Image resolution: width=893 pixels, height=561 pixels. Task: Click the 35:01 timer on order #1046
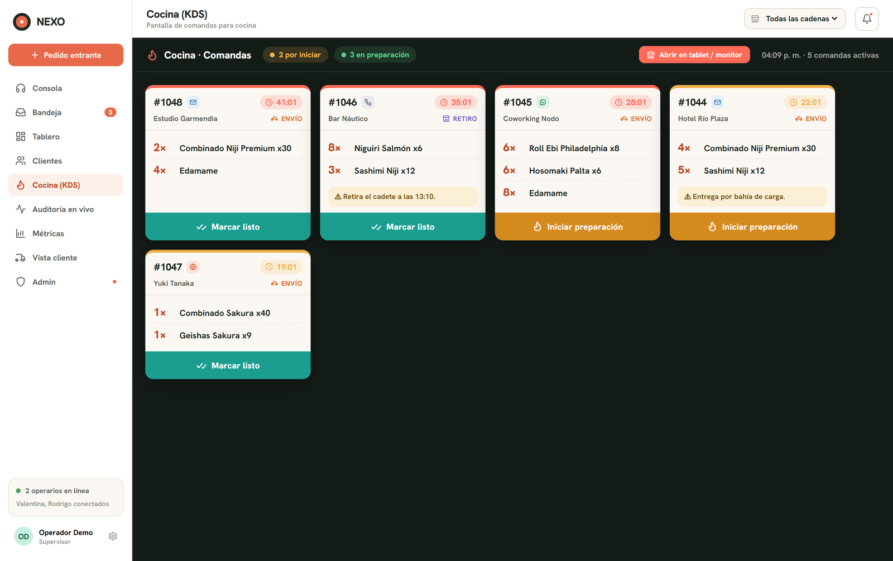455,102
